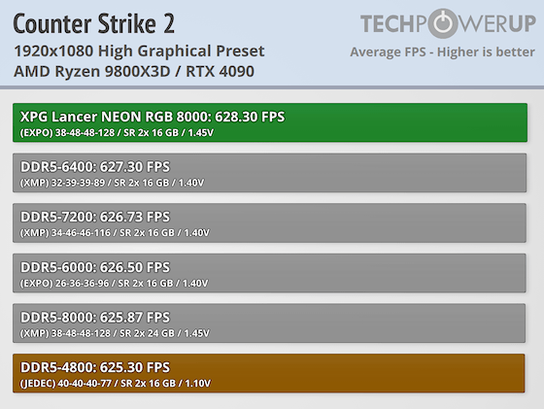Click the 625.30 FPS value in orange bar

click(135, 367)
